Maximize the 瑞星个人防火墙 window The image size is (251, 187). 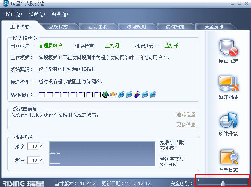tap(240, 3)
